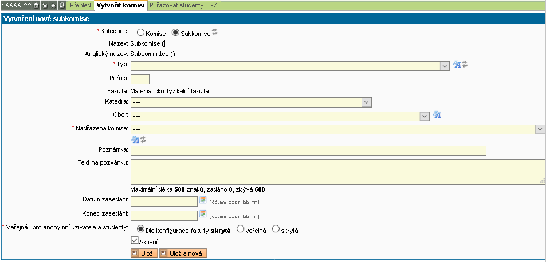Image resolution: width=546 pixels, height=262 pixels.
Task: Switch to the Přehled tab
Action: pos(80,5)
